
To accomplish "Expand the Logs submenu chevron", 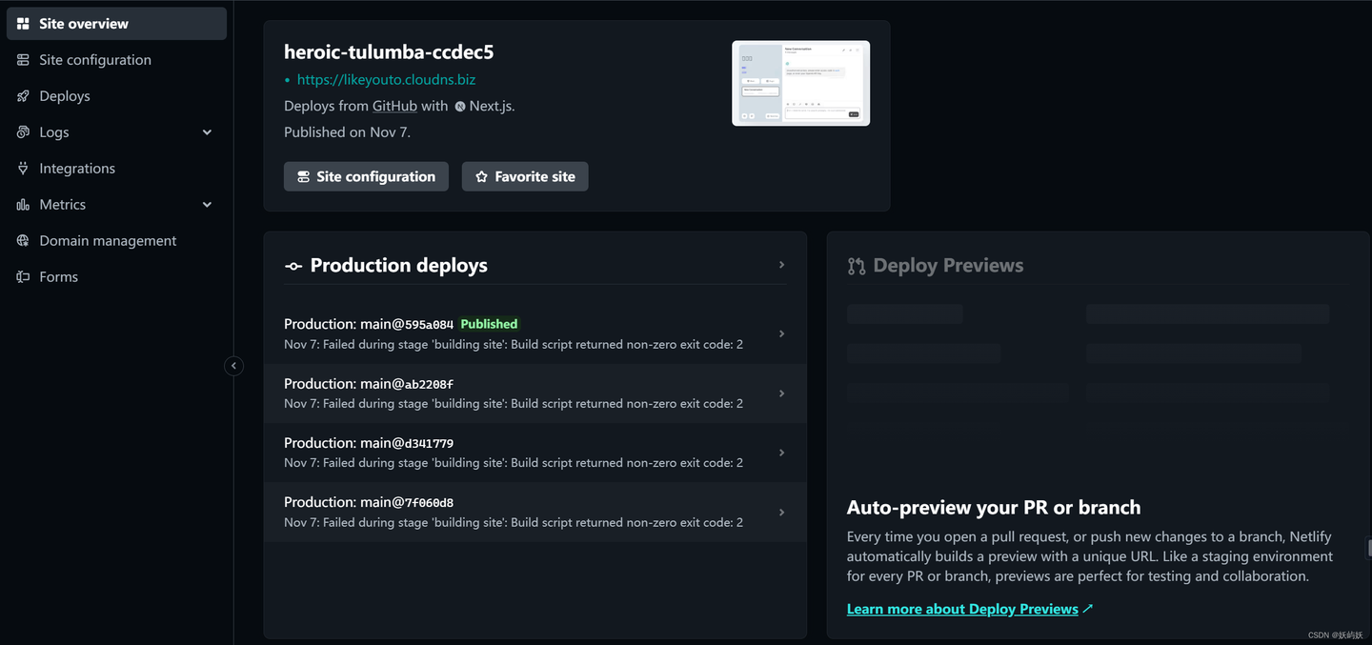I will point(207,132).
